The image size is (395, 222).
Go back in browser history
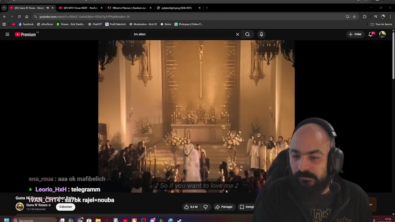point(4,17)
